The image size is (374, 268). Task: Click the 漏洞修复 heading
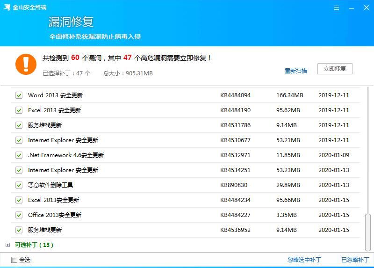[71, 22]
